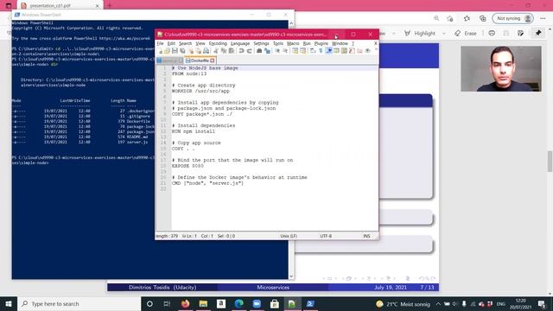The width and height of the screenshot is (553, 311).
Task: Click the Save All icon in Notepad++
Action: 182,51
